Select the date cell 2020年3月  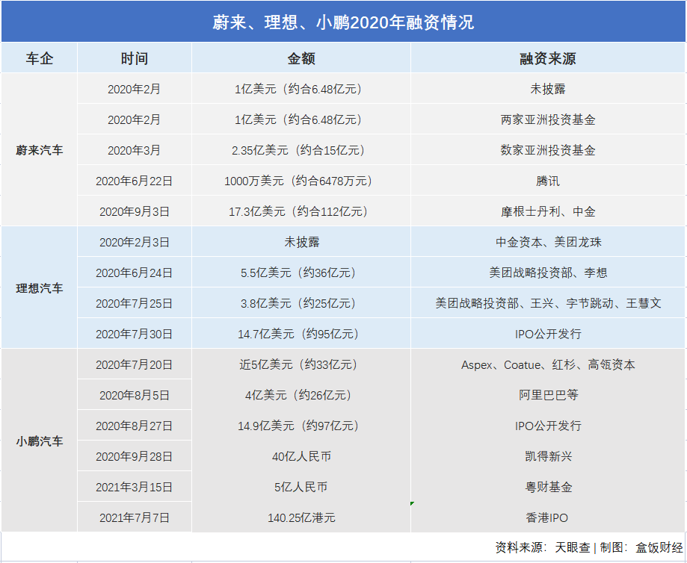(x=135, y=150)
